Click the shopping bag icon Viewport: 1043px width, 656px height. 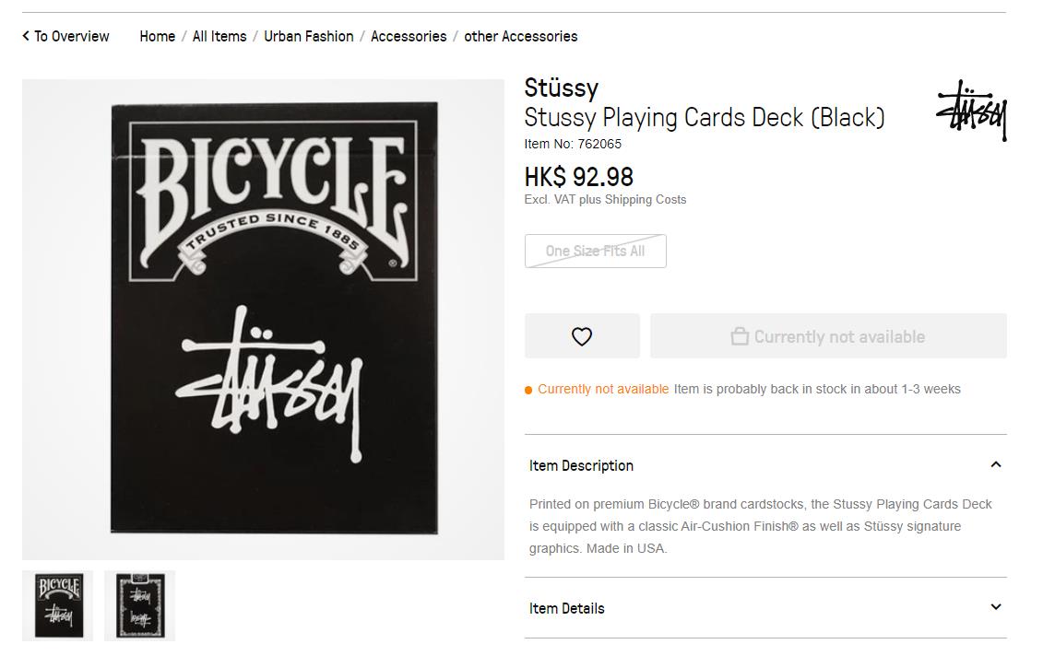click(740, 336)
